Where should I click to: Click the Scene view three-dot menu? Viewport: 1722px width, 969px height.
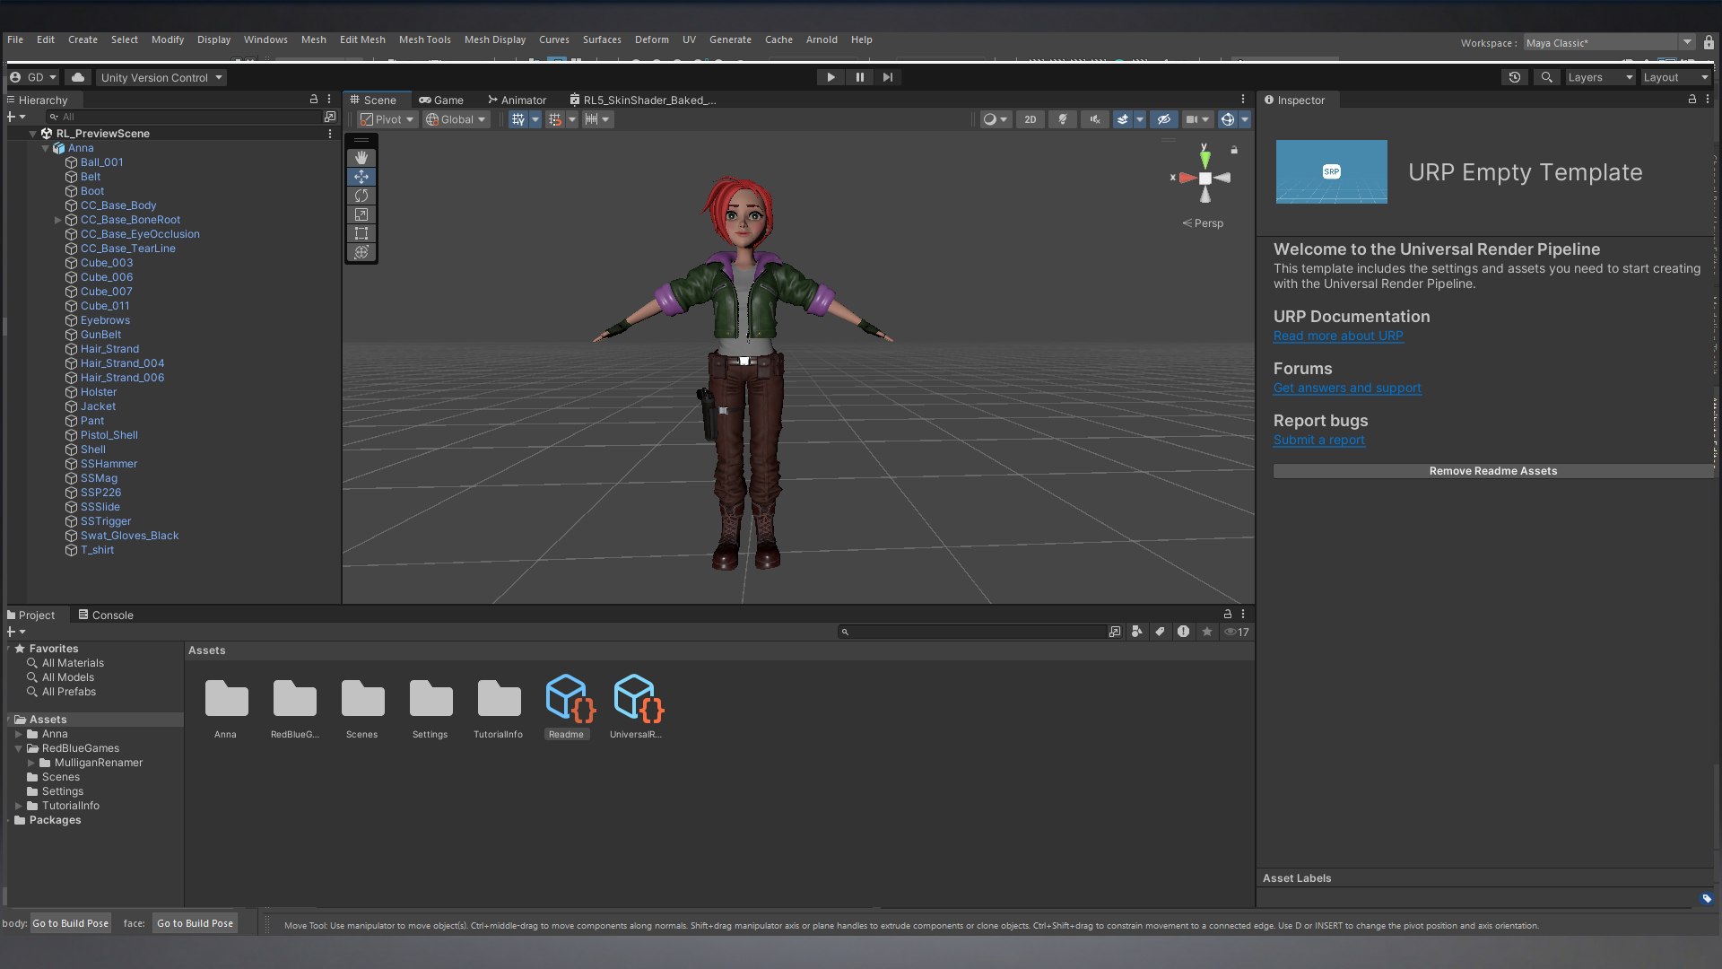[x=1243, y=100]
